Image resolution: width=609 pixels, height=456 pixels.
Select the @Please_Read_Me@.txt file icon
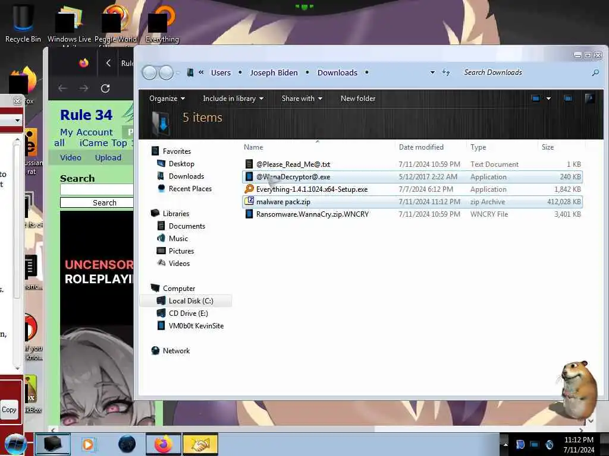point(249,164)
